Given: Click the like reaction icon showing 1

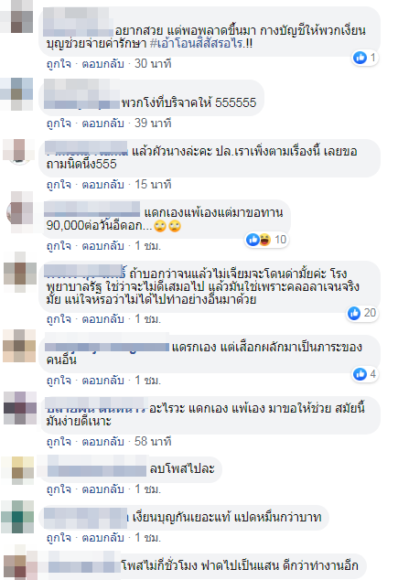Looking at the screenshot, I should coord(360,58).
